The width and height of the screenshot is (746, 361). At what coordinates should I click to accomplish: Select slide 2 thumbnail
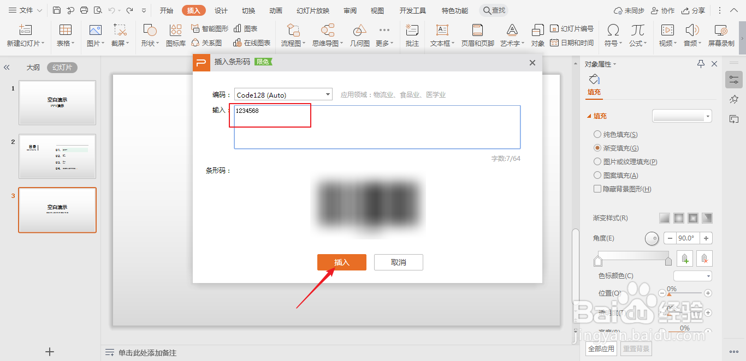coord(57,156)
